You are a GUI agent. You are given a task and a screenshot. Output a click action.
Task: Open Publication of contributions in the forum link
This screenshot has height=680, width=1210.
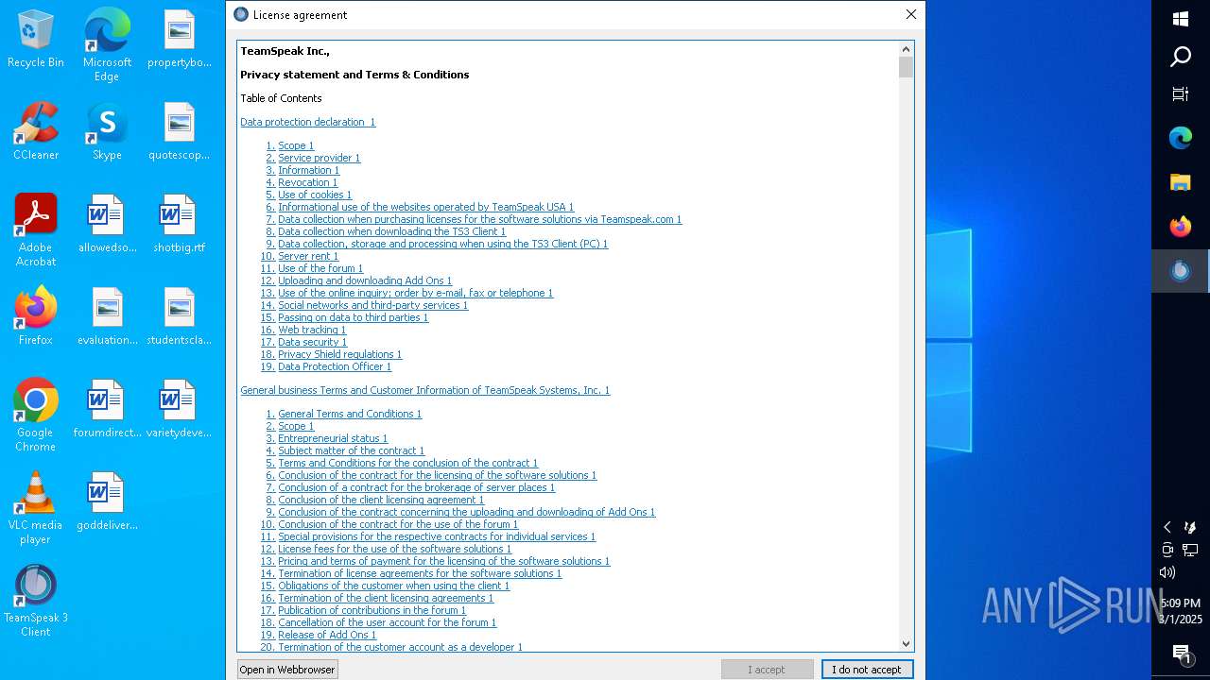point(372,610)
